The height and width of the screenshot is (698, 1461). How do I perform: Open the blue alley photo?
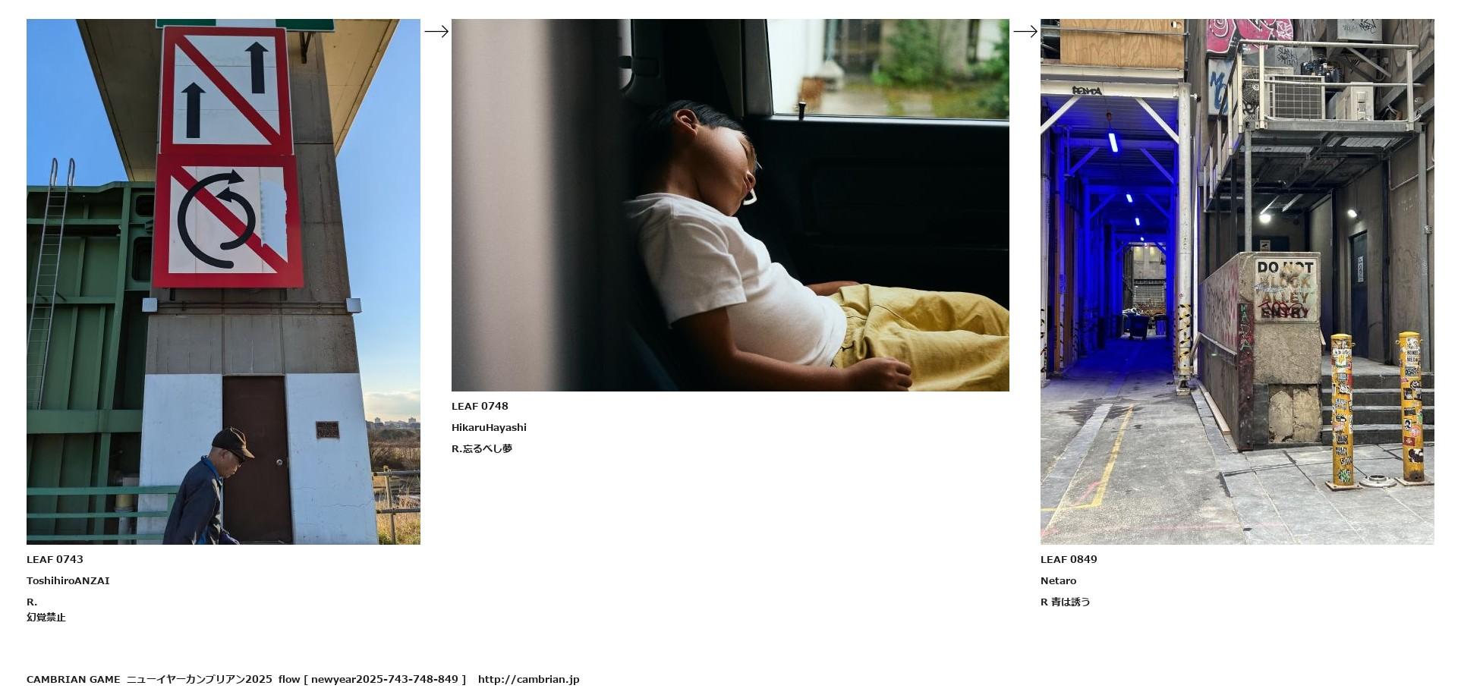coord(1237,281)
